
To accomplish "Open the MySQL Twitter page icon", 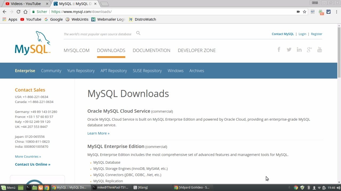I will (x=289, y=50).
